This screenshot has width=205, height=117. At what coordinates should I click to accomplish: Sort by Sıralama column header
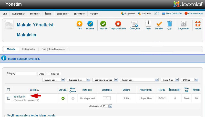pyautogui.click(x=107, y=90)
